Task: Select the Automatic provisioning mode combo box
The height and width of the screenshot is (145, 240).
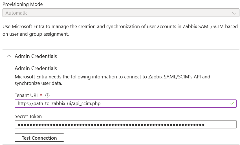Action: (121, 13)
